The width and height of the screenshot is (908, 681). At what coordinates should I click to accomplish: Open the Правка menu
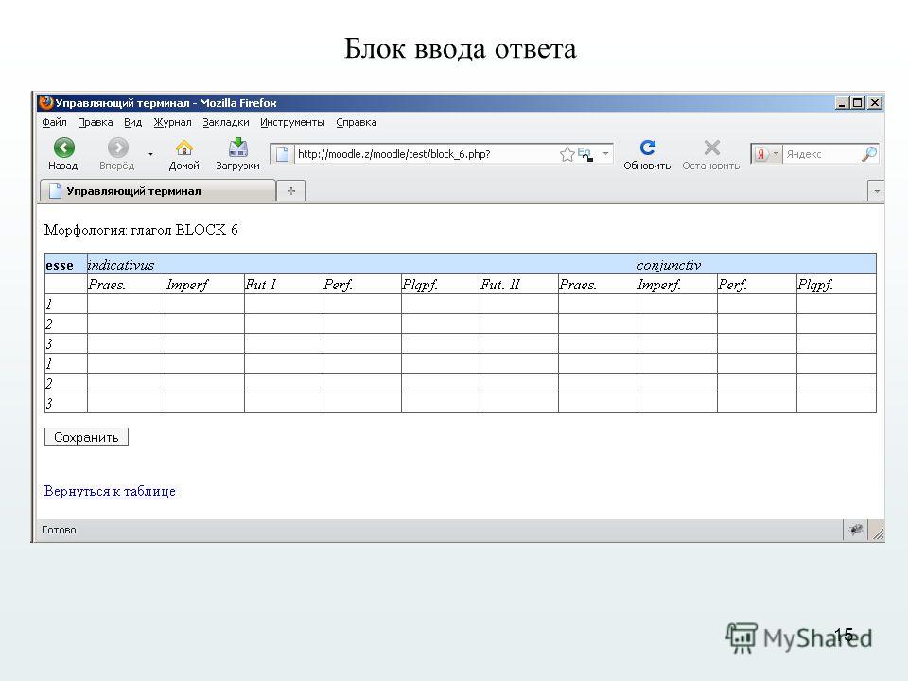point(95,122)
